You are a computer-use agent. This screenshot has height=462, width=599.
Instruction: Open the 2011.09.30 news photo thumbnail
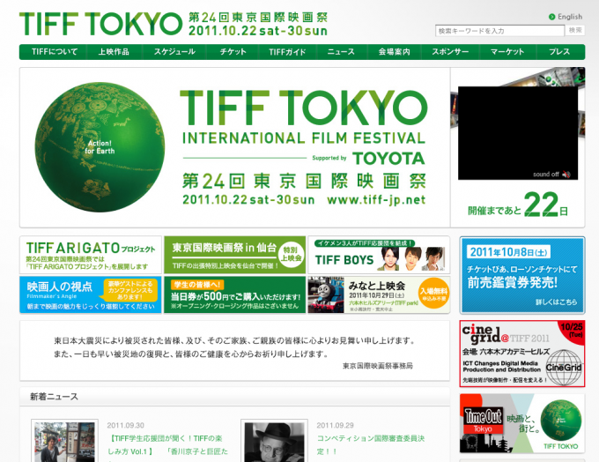(64, 441)
